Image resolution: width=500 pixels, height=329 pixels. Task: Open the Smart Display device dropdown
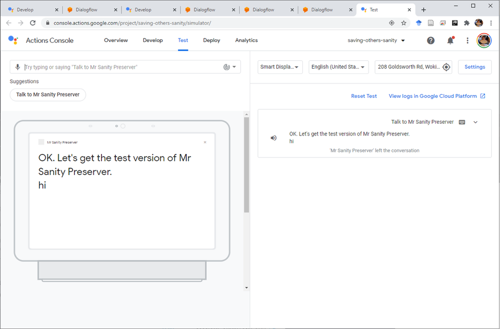[280, 67]
